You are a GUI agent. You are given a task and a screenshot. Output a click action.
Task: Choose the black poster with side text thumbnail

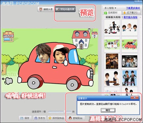[129, 61]
